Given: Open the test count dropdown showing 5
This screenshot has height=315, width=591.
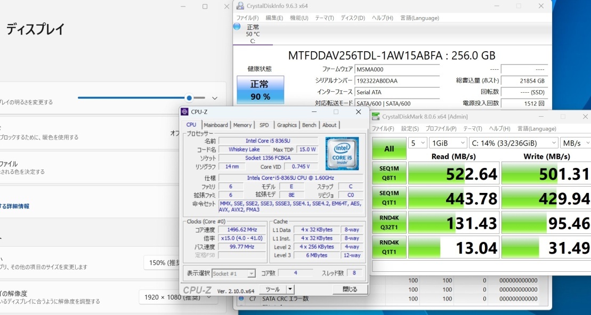Looking at the screenshot, I should pyautogui.click(x=418, y=143).
